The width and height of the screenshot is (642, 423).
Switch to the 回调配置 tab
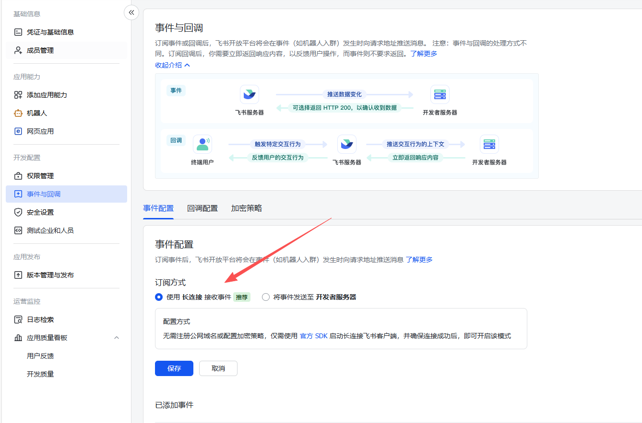tap(202, 208)
